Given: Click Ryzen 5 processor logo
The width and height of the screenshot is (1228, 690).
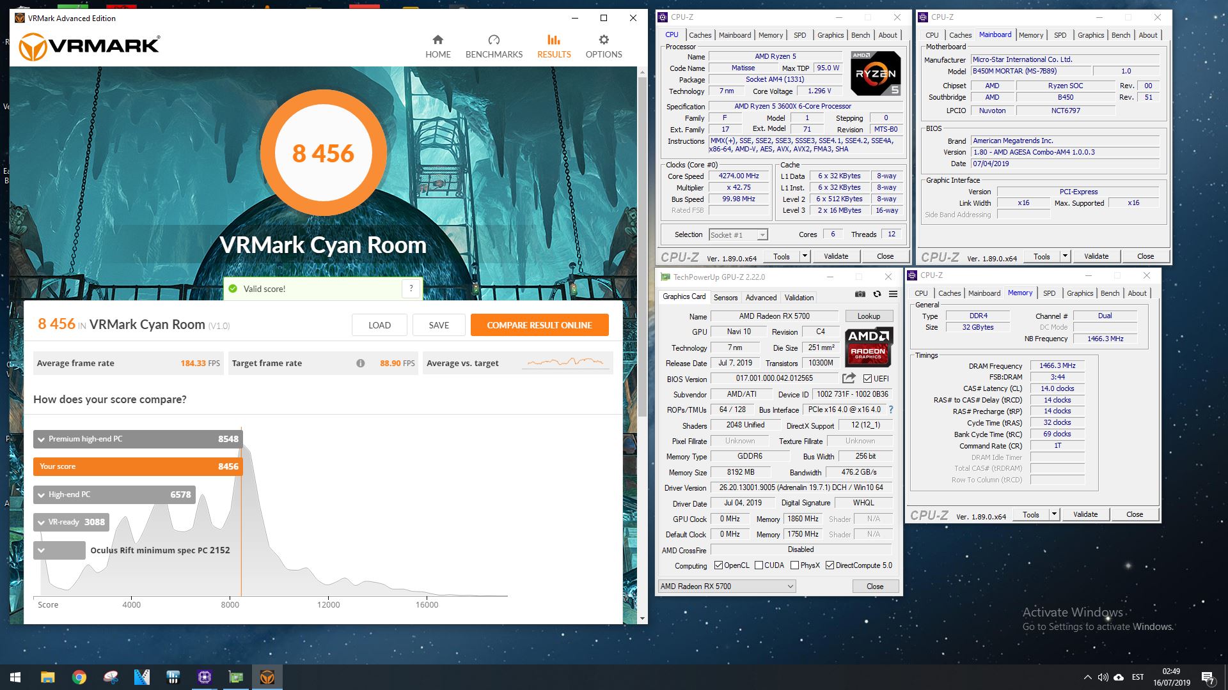Looking at the screenshot, I should (x=876, y=73).
